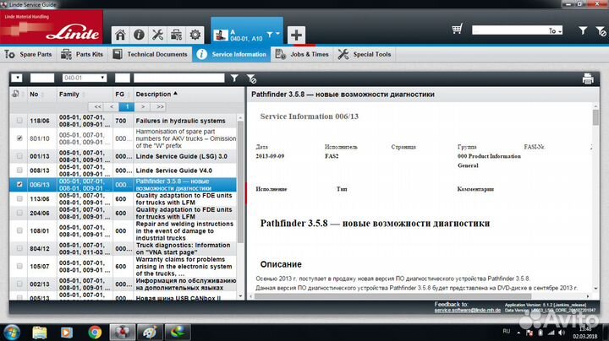Open the parts kit icon in top toolbar
The height and width of the screenshot is (341, 609).
click(176, 35)
